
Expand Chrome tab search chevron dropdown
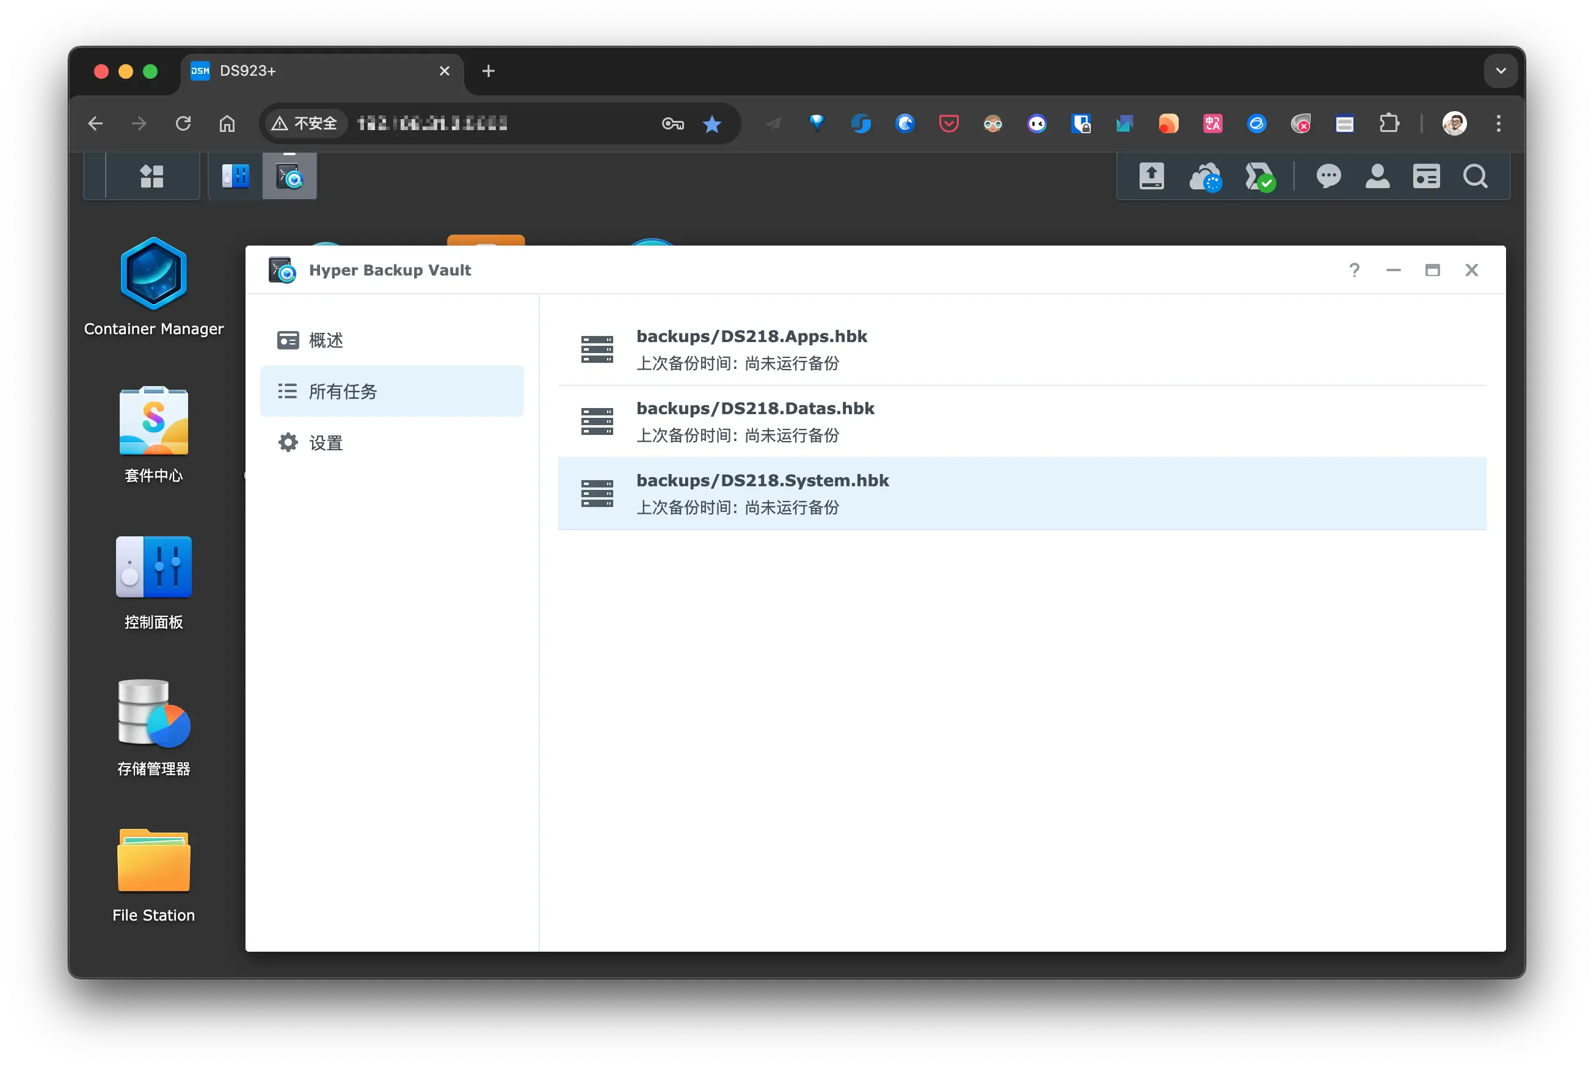click(1500, 71)
